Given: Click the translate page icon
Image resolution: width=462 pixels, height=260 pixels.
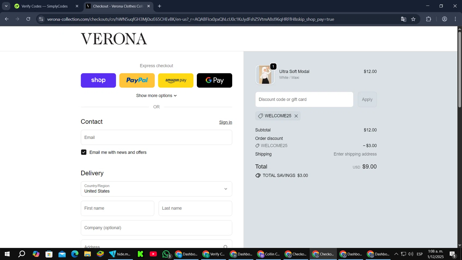Looking at the screenshot, I should click(403, 19).
